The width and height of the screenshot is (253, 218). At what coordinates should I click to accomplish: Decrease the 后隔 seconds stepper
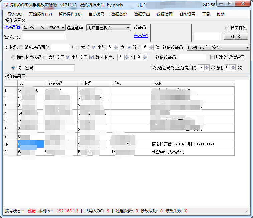(207, 69)
